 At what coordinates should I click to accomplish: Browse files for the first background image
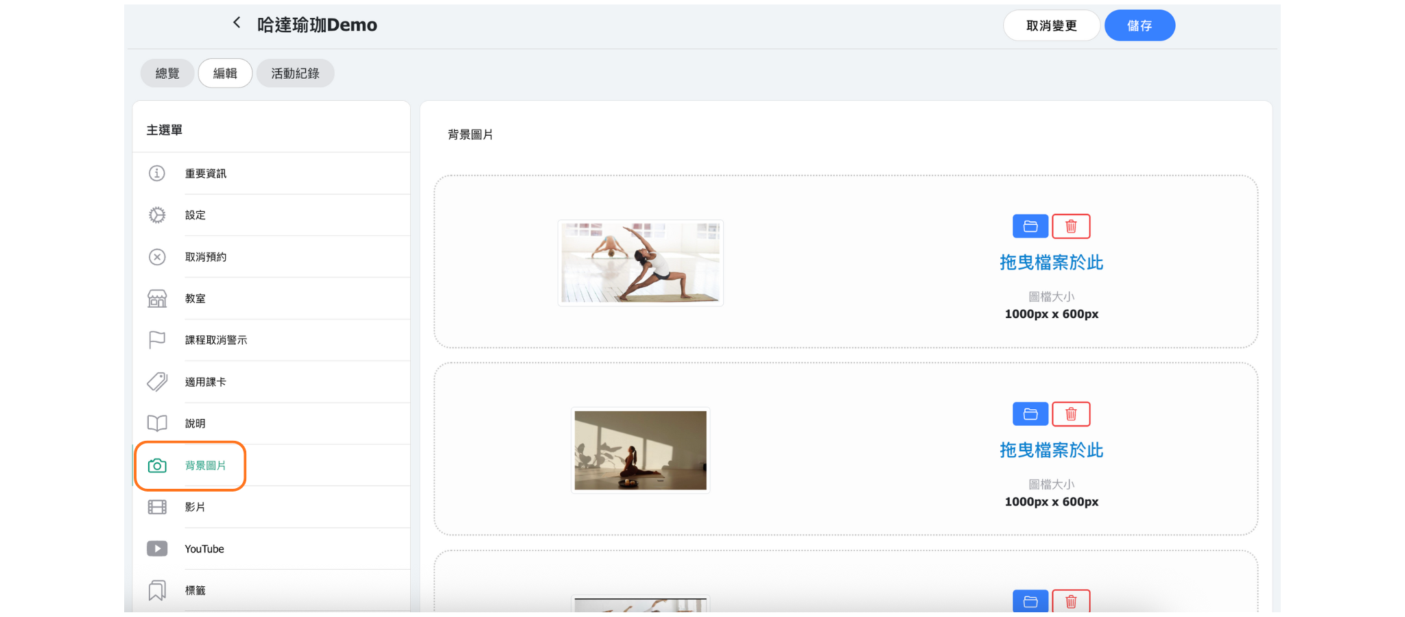[x=1030, y=226]
